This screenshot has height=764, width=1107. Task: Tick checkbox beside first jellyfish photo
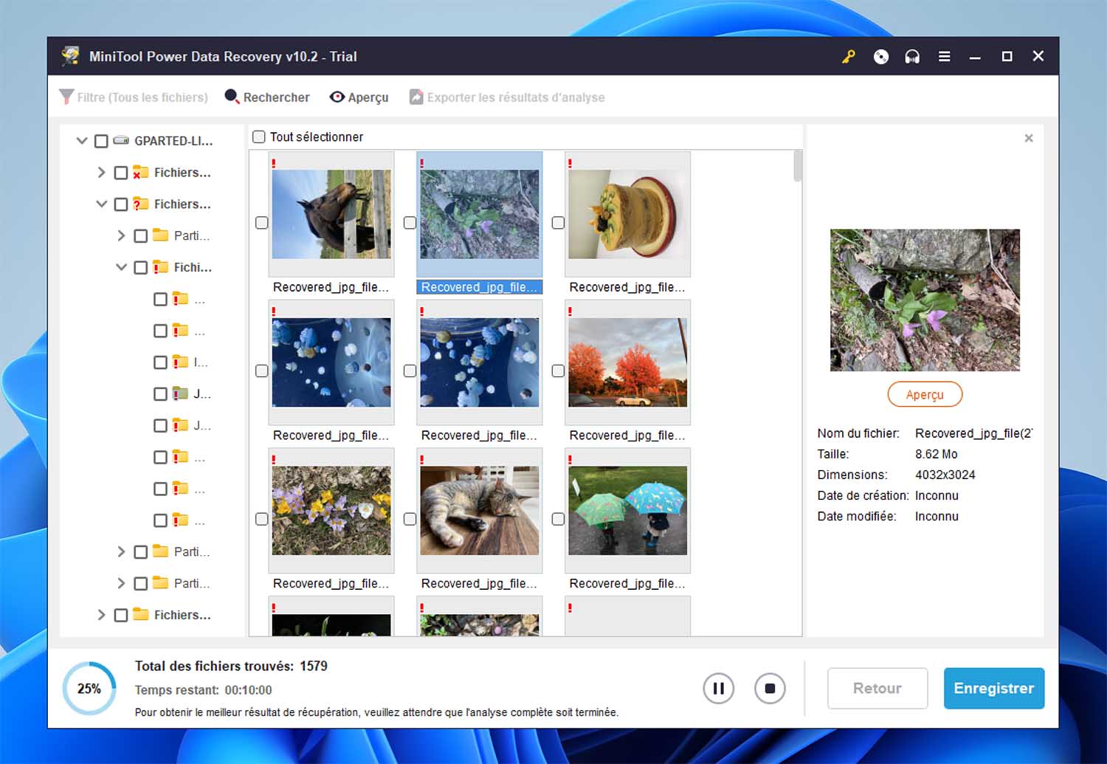pyautogui.click(x=261, y=371)
